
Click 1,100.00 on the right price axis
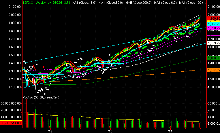(x=214, y=87)
